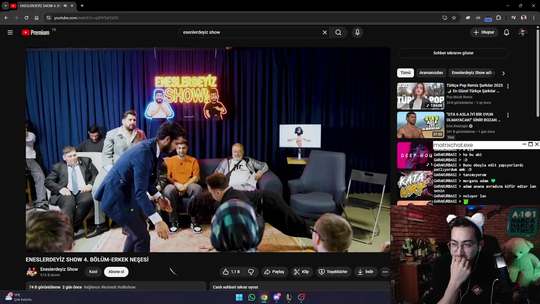540x304 pixels.
Task: Download the video with İndir
Action: (366, 272)
